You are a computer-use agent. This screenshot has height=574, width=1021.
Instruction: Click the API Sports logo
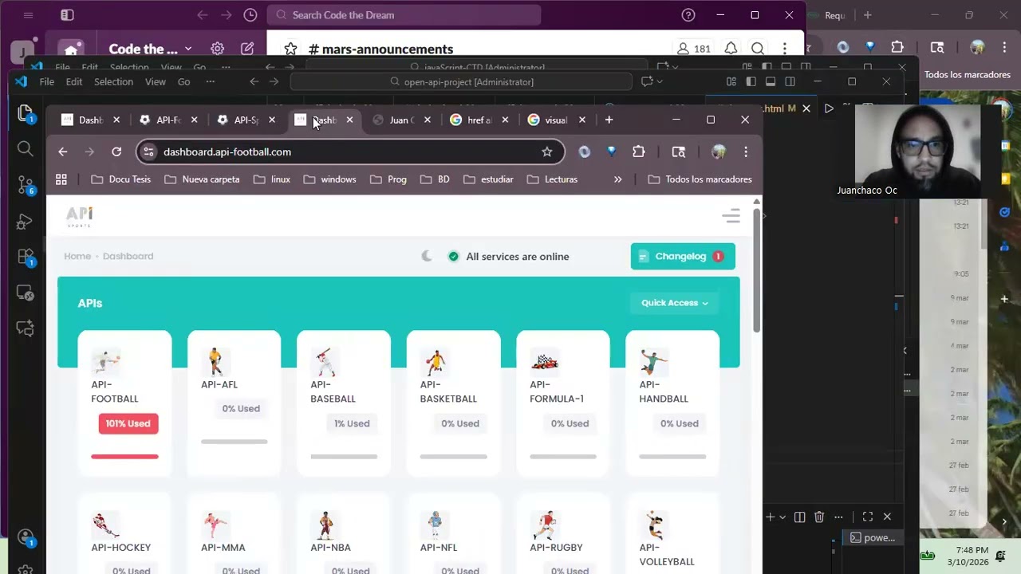[x=80, y=216]
